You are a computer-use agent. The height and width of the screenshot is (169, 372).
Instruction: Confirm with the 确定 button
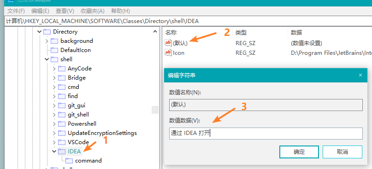299,152
